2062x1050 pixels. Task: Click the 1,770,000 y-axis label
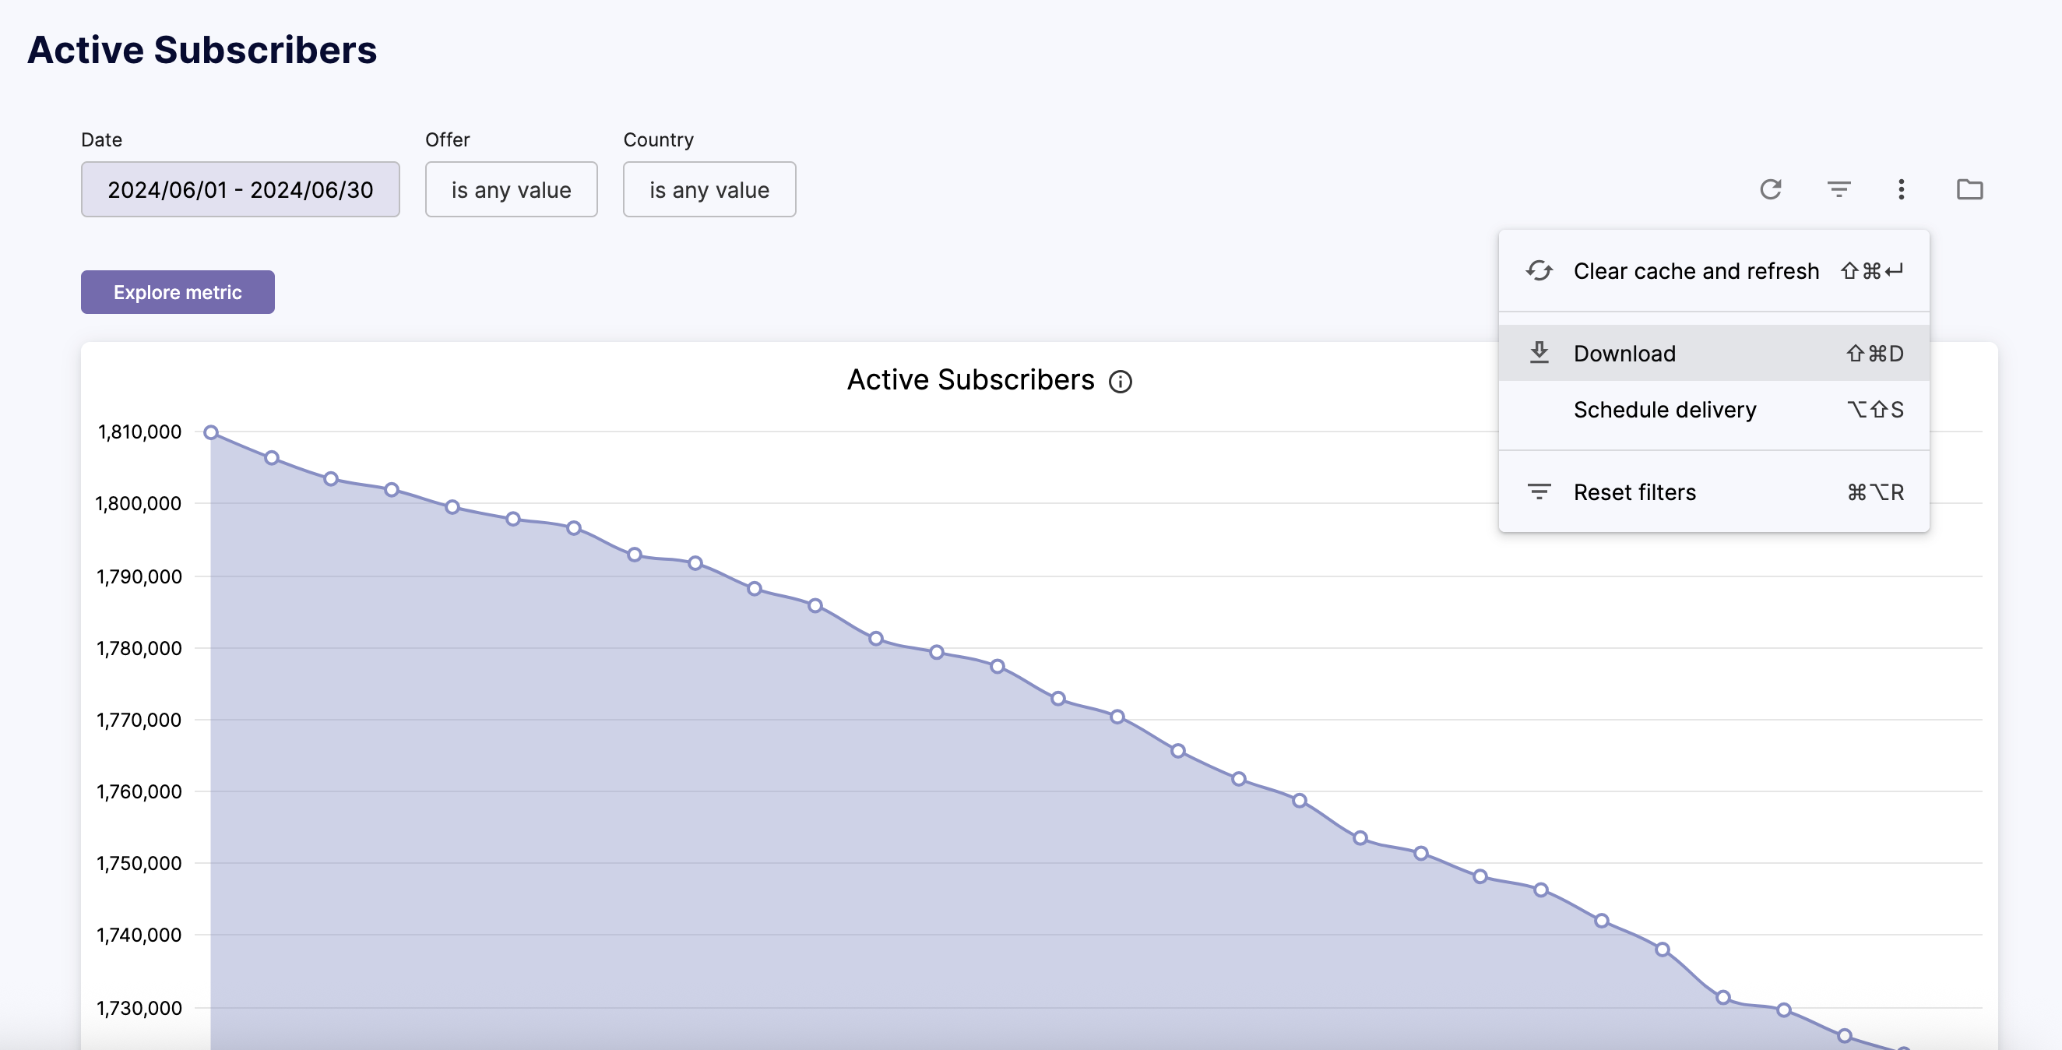click(x=139, y=720)
